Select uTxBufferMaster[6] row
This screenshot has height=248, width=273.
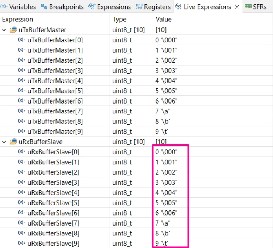pos(137,101)
